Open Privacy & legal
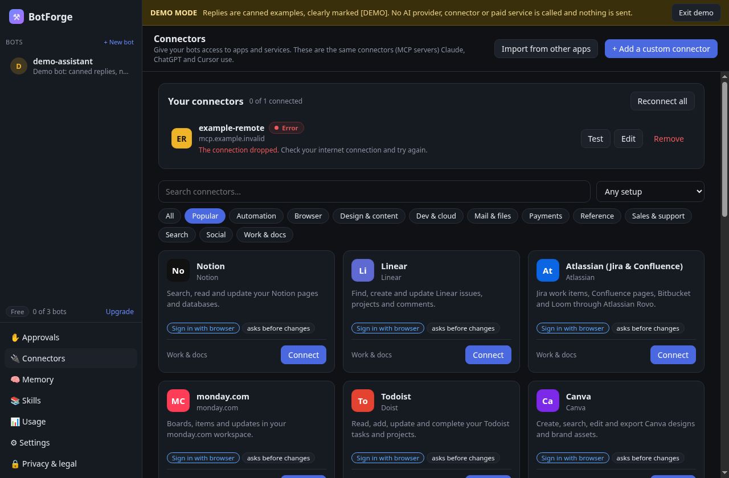The image size is (729, 478). pyautogui.click(x=71, y=464)
